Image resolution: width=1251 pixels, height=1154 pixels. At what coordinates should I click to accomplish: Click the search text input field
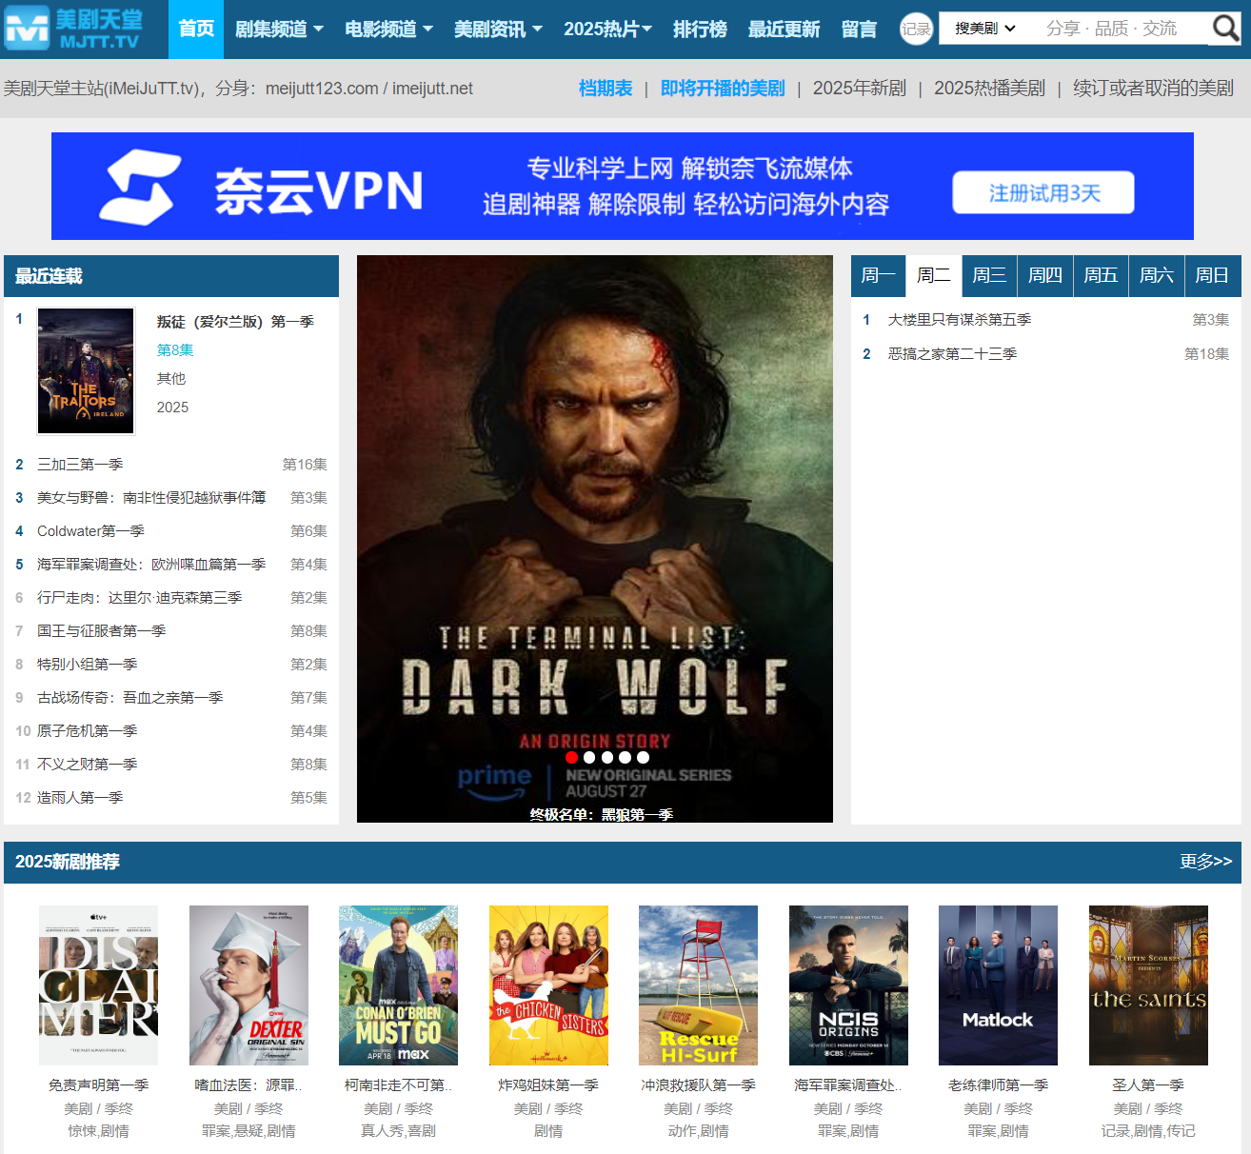[x=1114, y=29]
